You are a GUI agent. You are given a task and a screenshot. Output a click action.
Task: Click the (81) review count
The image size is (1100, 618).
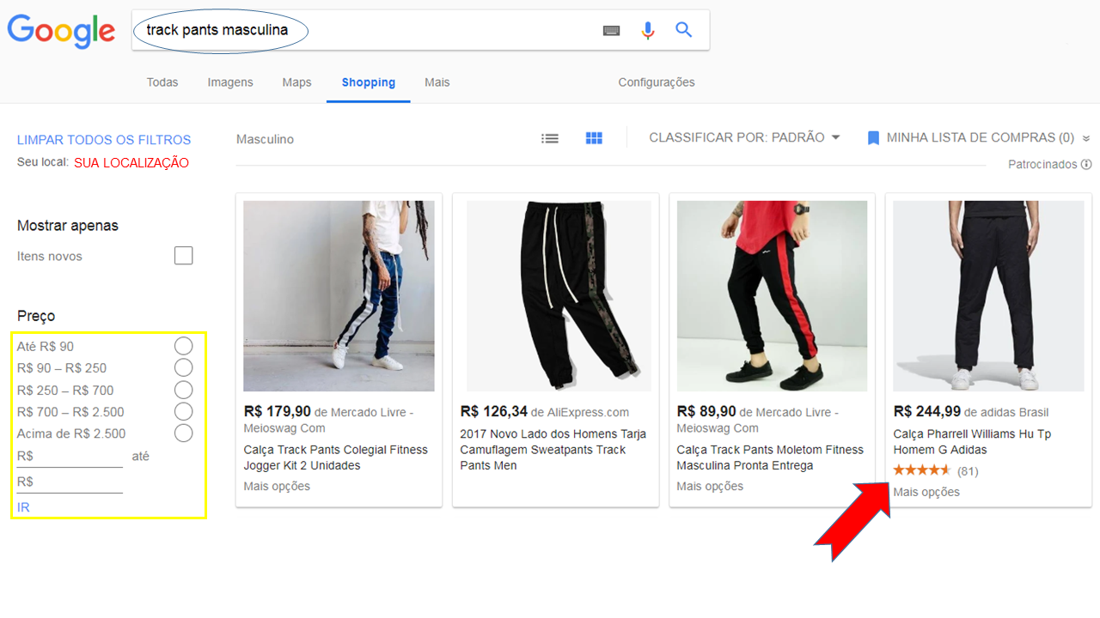coord(968,471)
